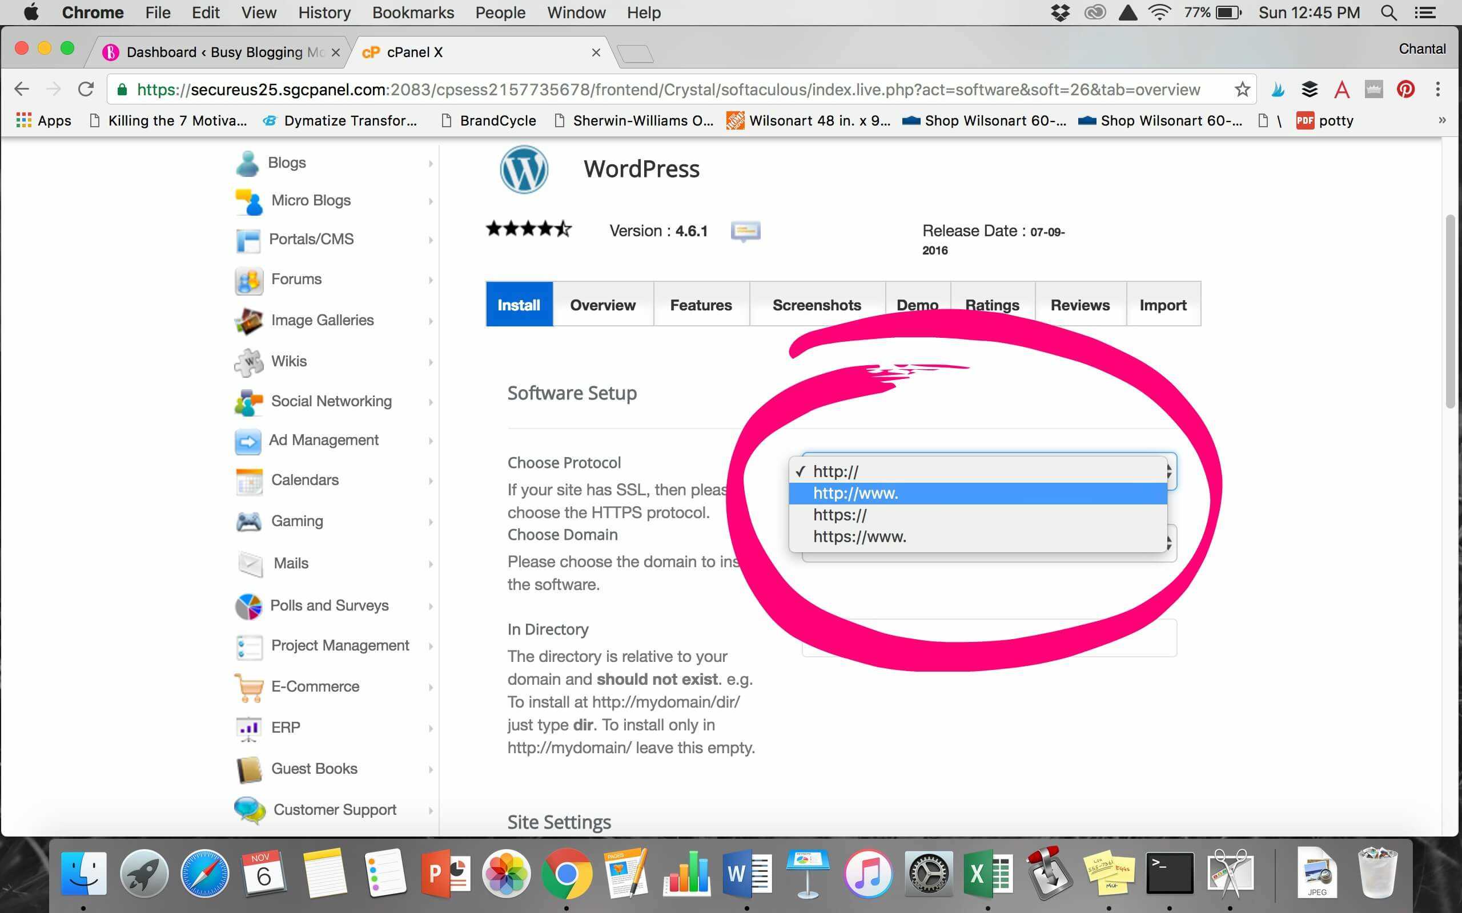Open the Bookmarks menu in menu bar

(413, 13)
